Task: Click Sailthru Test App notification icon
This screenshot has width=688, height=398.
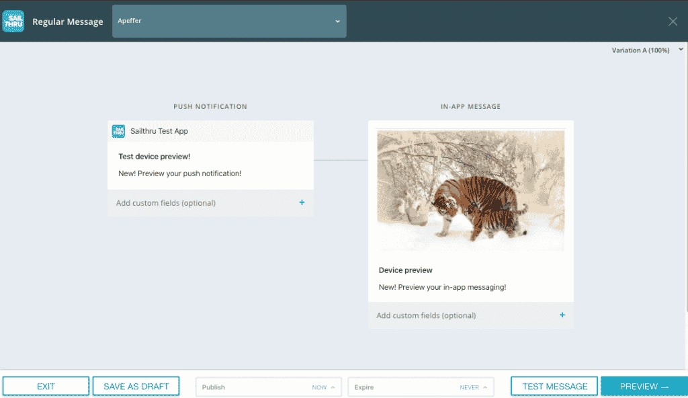Action: coord(118,131)
